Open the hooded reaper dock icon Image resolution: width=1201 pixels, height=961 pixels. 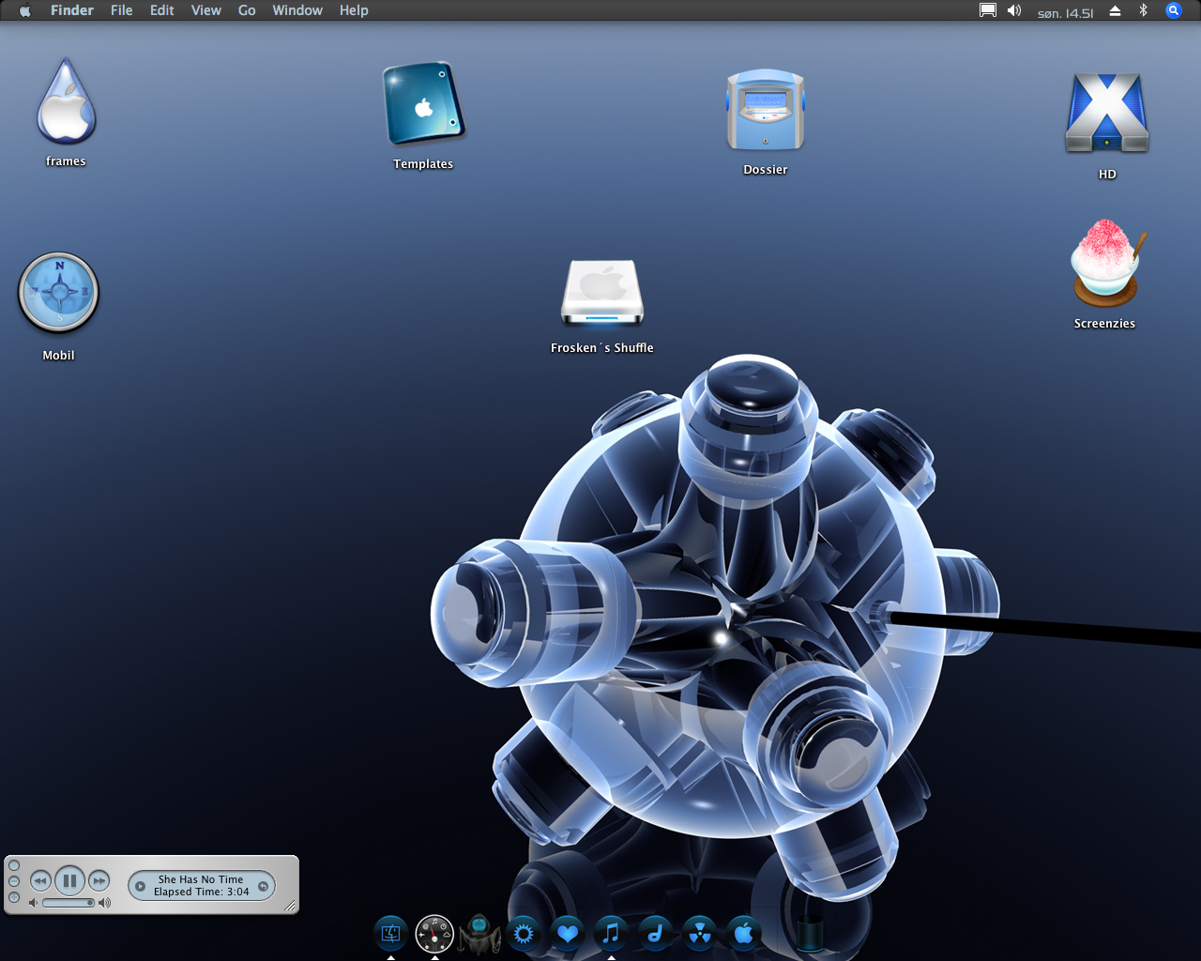click(479, 934)
